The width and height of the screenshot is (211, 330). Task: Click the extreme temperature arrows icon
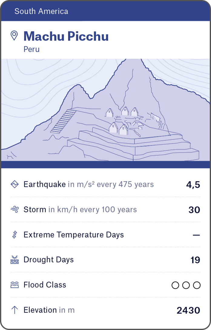pyautogui.click(x=15, y=235)
